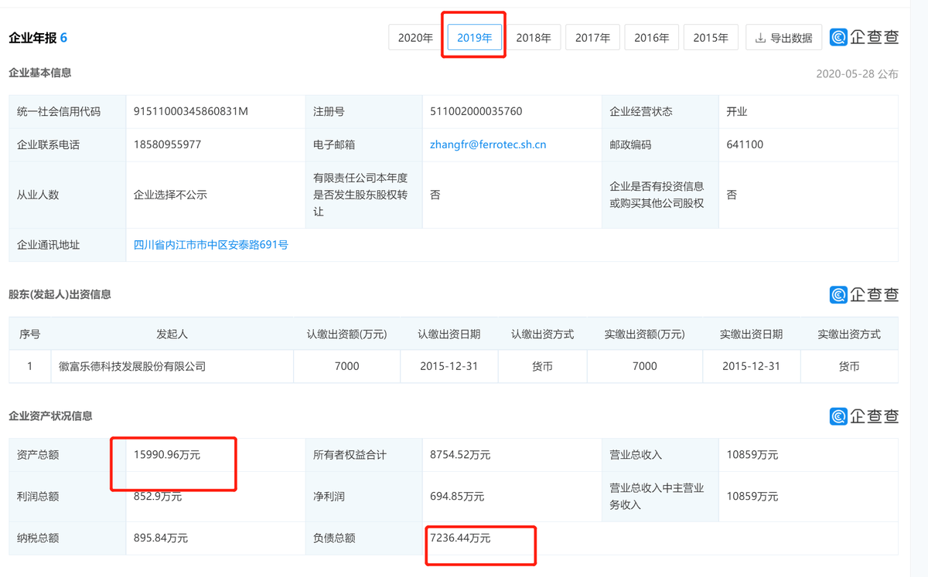
Task: Click the 企查查 logo beside 股东出资信息
Action: [864, 294]
